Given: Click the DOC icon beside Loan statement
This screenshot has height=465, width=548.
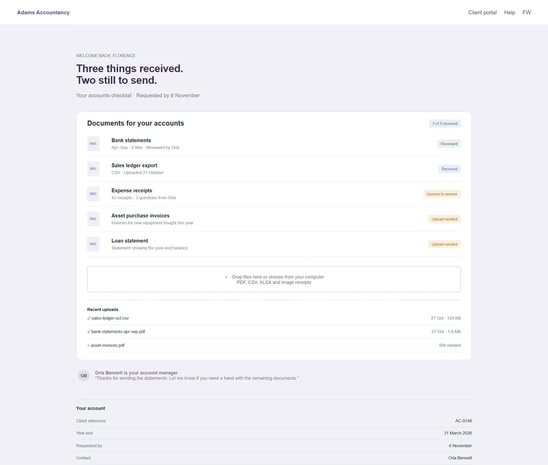Looking at the screenshot, I should (93, 244).
